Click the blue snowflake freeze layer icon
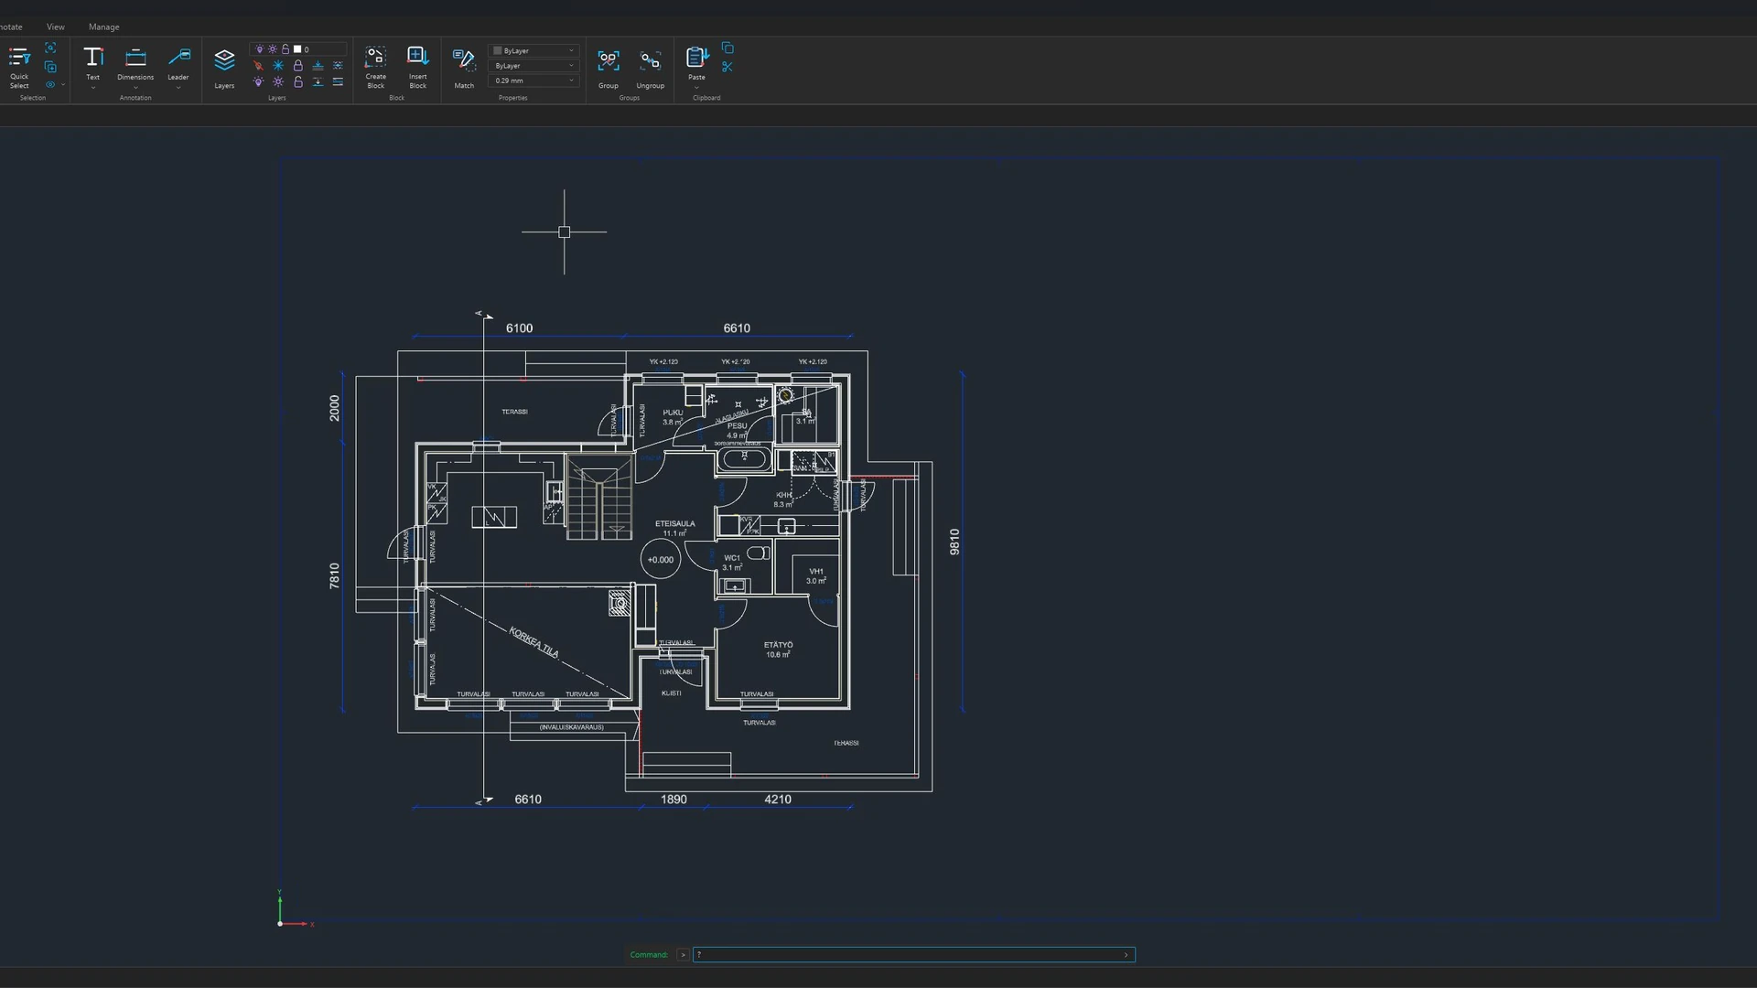The image size is (1757, 988). tap(278, 66)
